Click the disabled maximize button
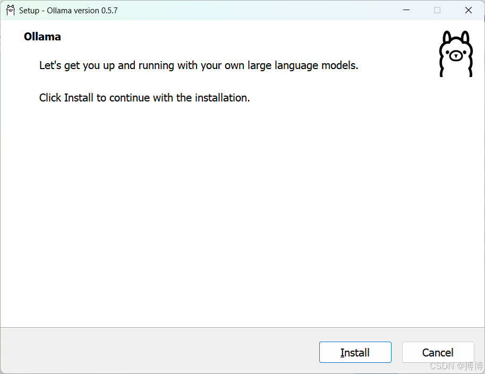Screen dimensions: 485x374 click(x=437, y=10)
